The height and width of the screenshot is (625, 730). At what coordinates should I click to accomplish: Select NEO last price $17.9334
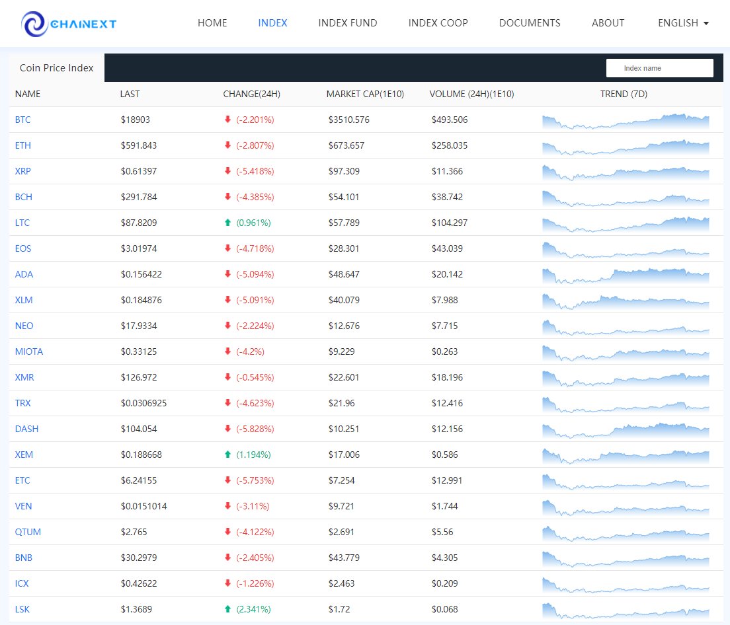(x=139, y=326)
